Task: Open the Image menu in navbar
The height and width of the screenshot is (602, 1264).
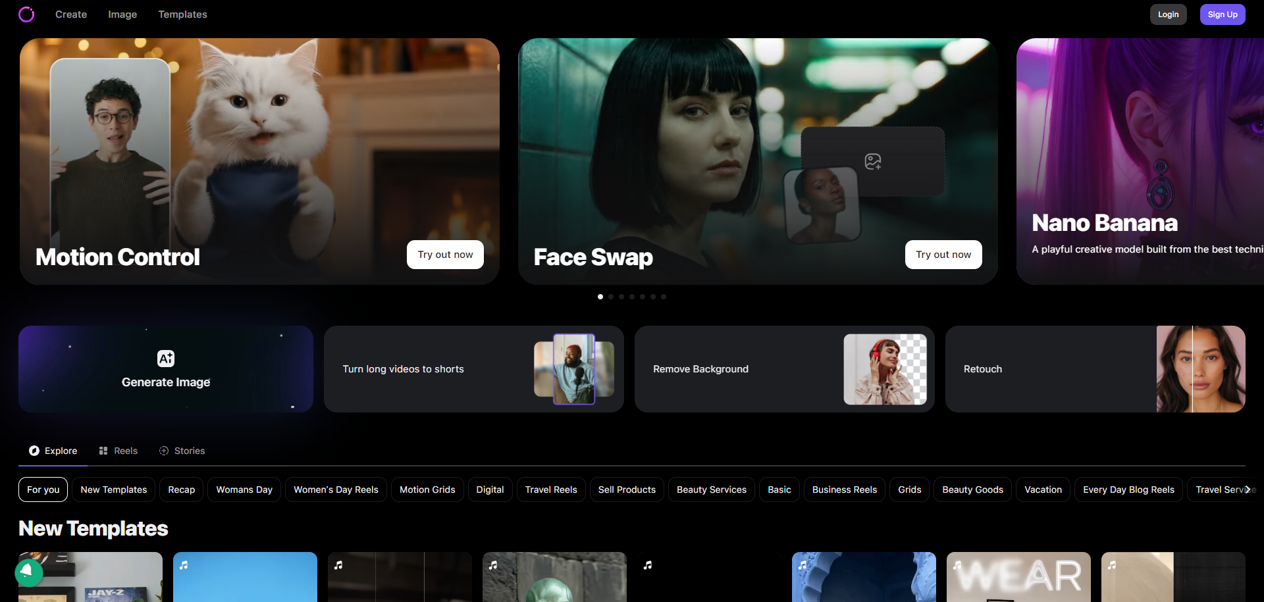Action: (x=122, y=14)
